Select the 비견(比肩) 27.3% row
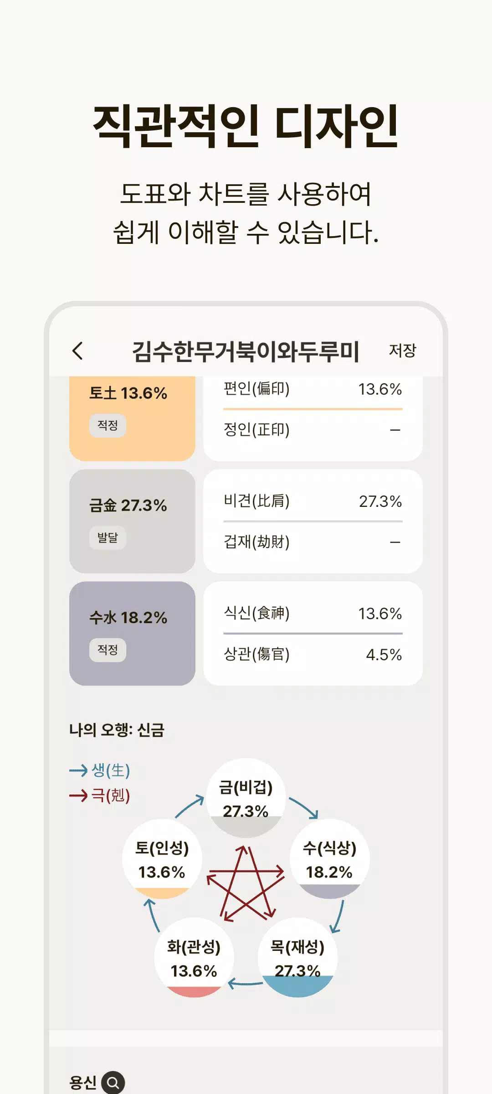Viewport: 492px width, 1094px height. point(313,501)
